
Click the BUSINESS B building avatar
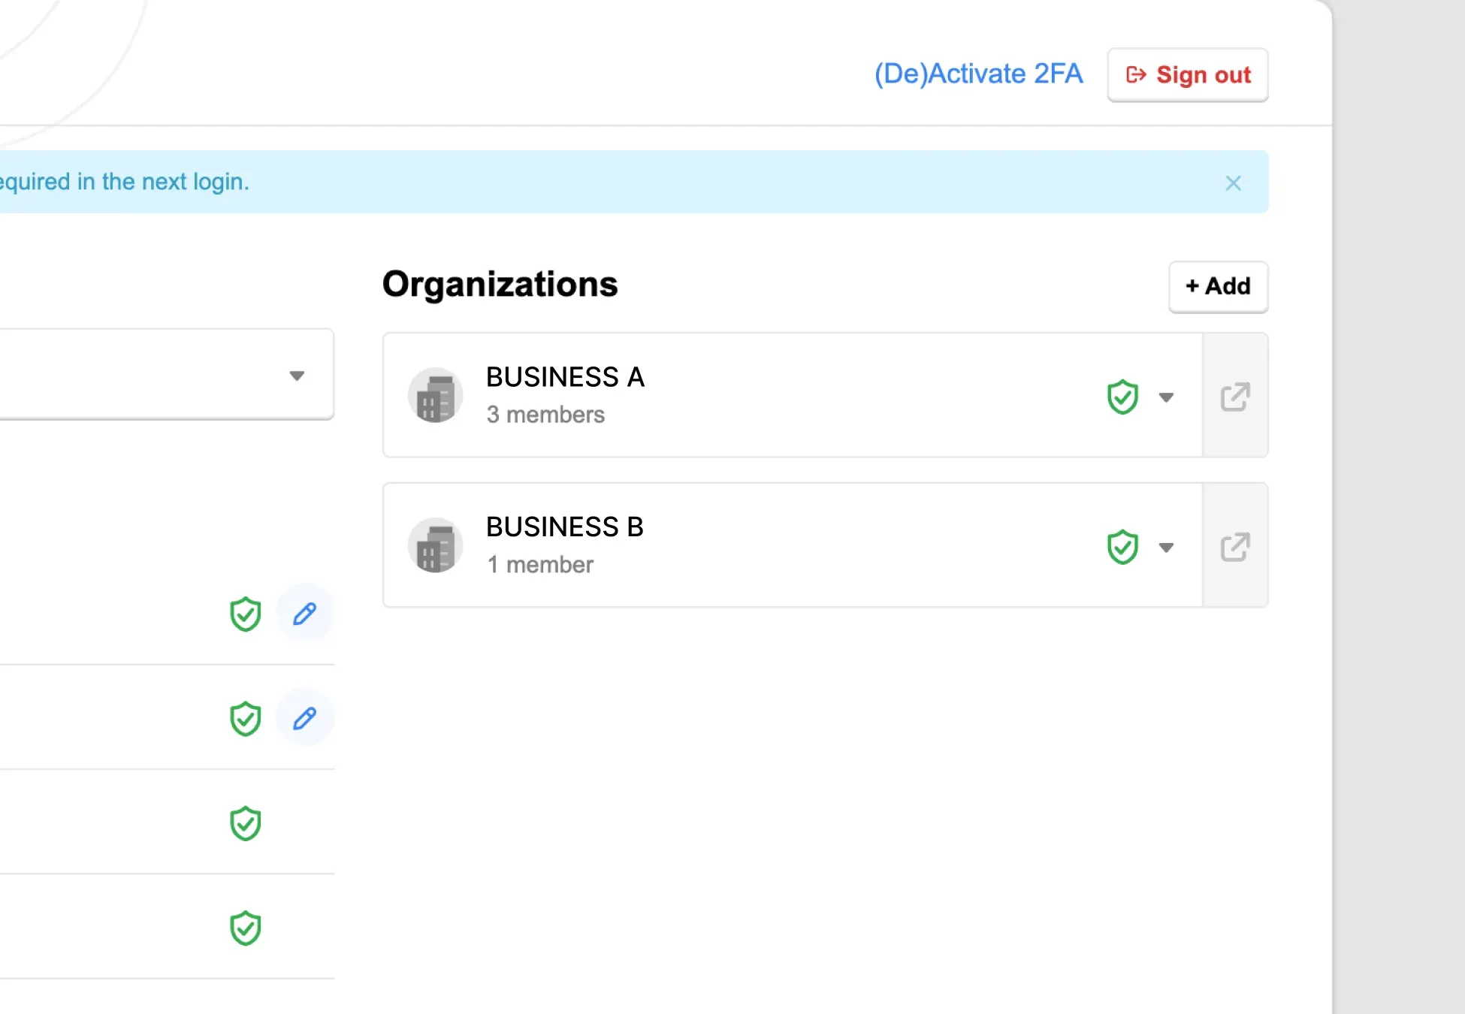coord(435,545)
